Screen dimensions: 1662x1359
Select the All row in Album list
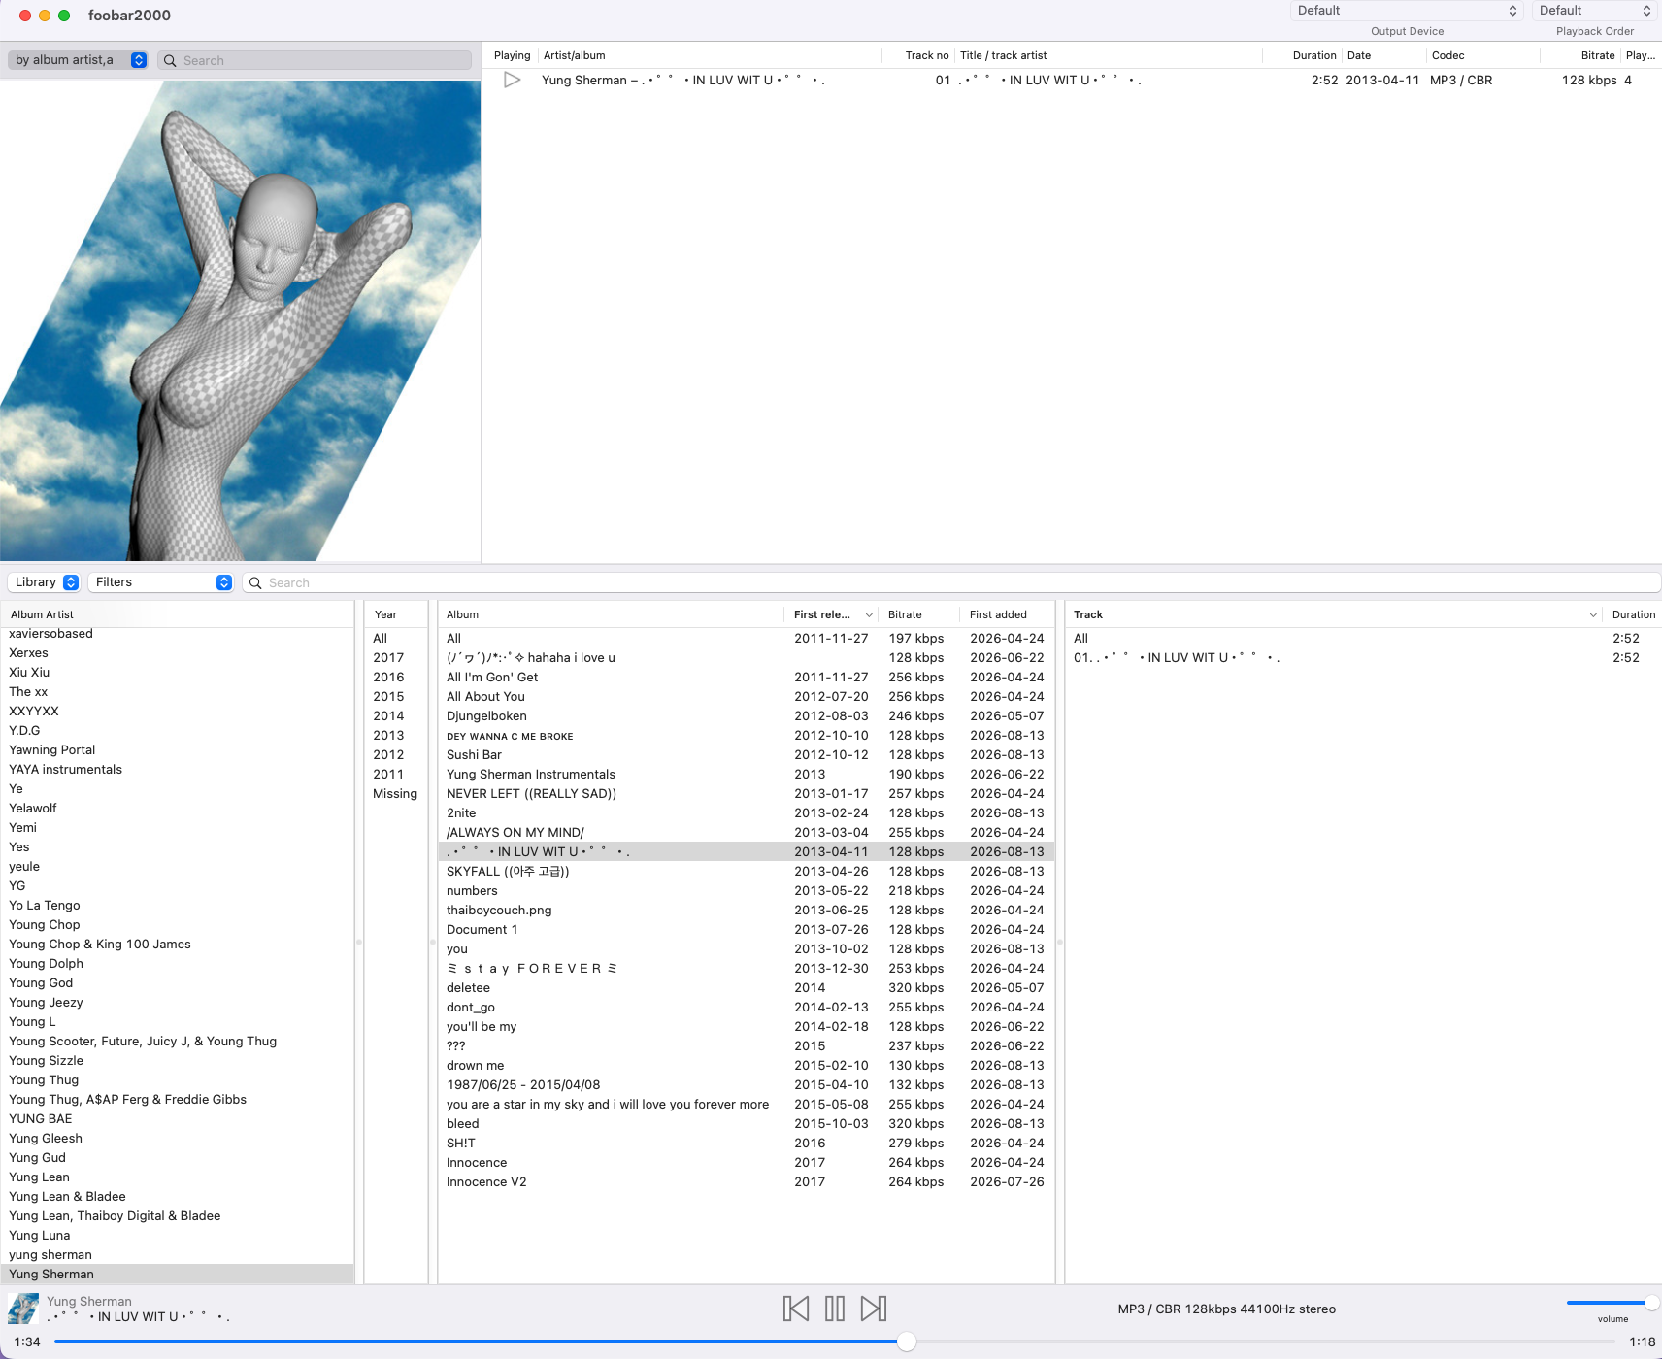tap(747, 638)
